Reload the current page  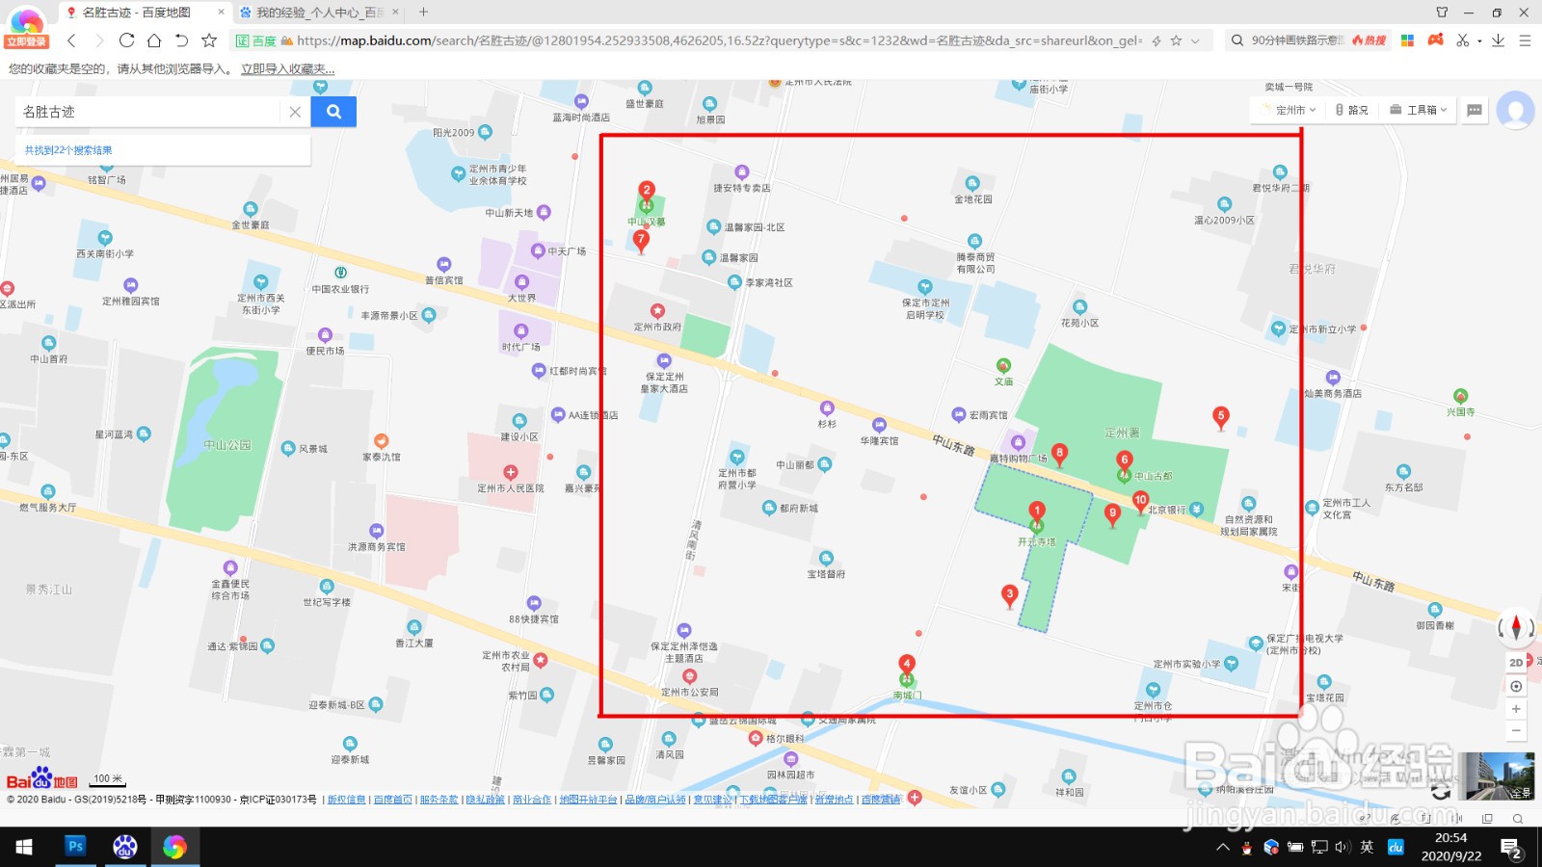pos(126,40)
